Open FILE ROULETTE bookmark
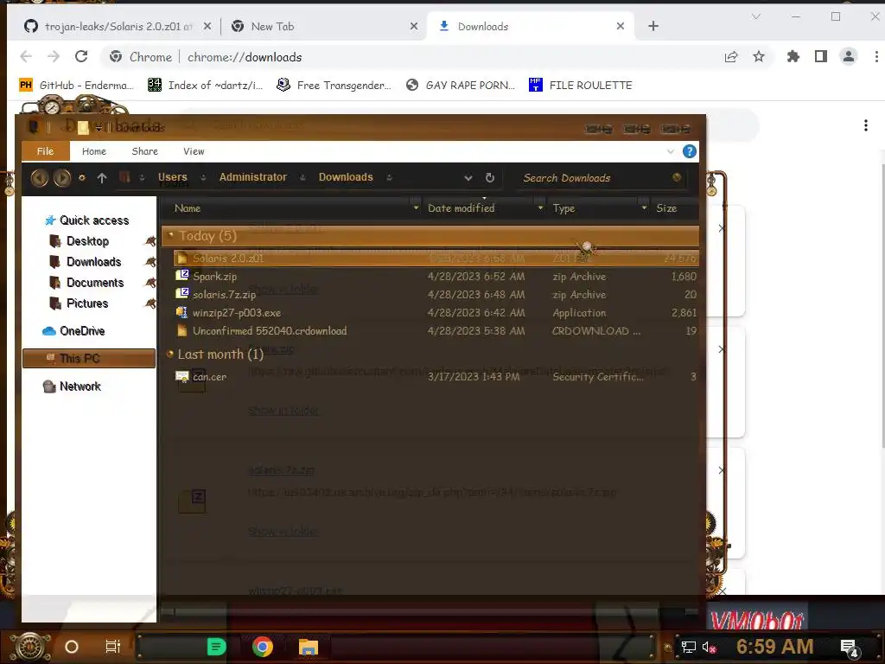This screenshot has height=664, width=885. (x=580, y=86)
